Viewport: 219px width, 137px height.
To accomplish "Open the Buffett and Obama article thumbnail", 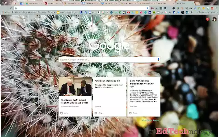I will [x=75, y=87].
